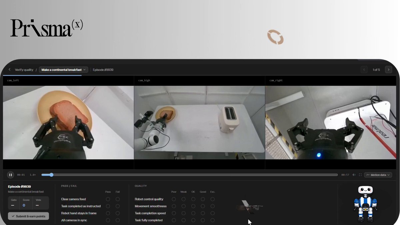This screenshot has width=400, height=225.
Task: Go back using the top-left arrow
Action: [9, 70]
